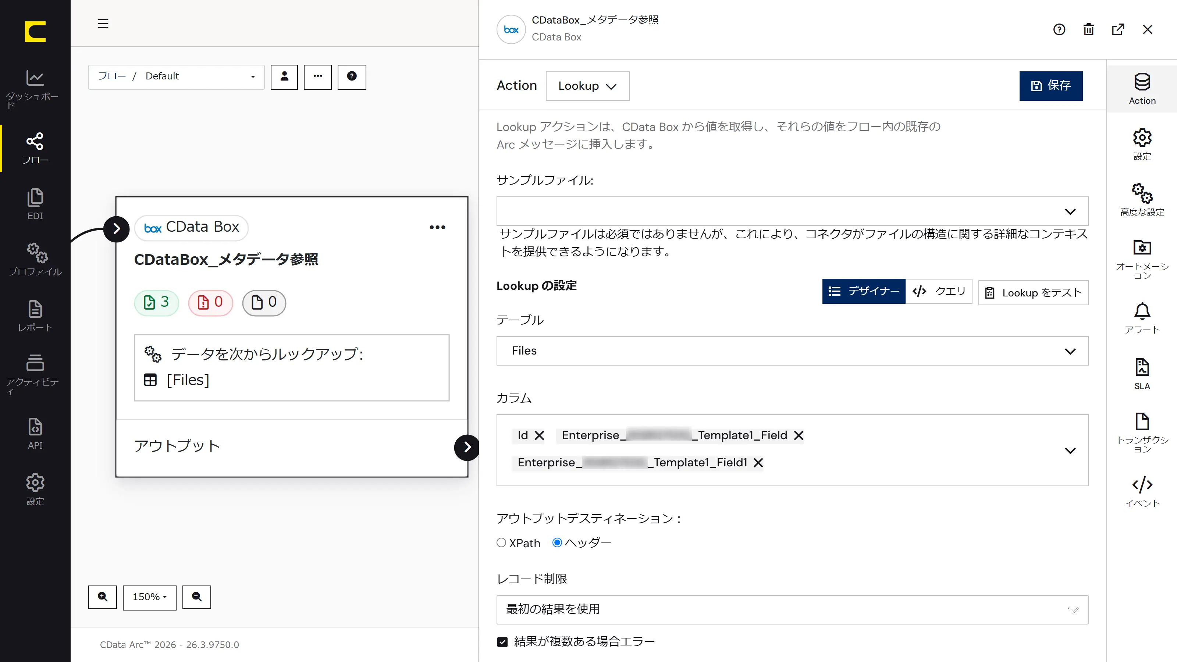Open the テーブル Files dropdown
Screen dimensions: 1177x662
(x=792, y=351)
